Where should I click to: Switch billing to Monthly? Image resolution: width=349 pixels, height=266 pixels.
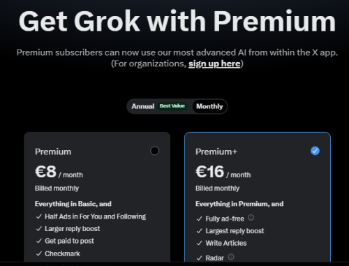[x=209, y=106]
